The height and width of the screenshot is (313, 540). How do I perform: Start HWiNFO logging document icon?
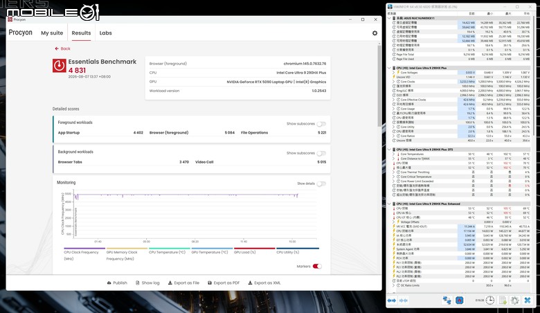pyautogui.click(x=503, y=301)
